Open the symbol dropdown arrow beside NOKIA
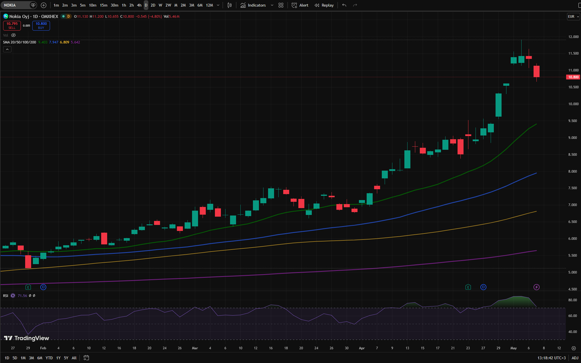The height and width of the screenshot is (363, 581). click(x=33, y=5)
